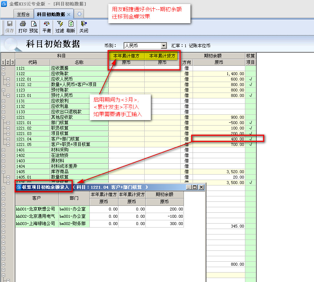Show outline level 3 button
314x282 pixels.
pos(12,63)
